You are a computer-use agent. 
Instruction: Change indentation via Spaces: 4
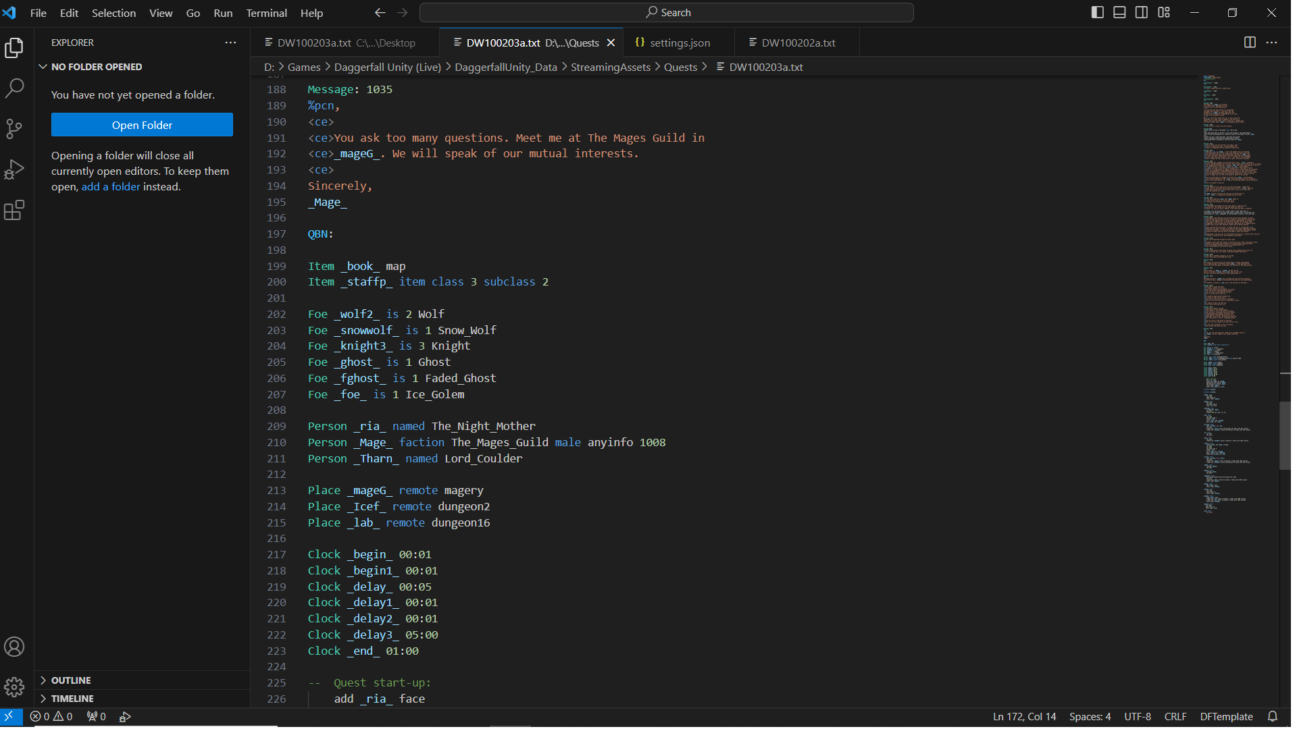click(x=1090, y=717)
